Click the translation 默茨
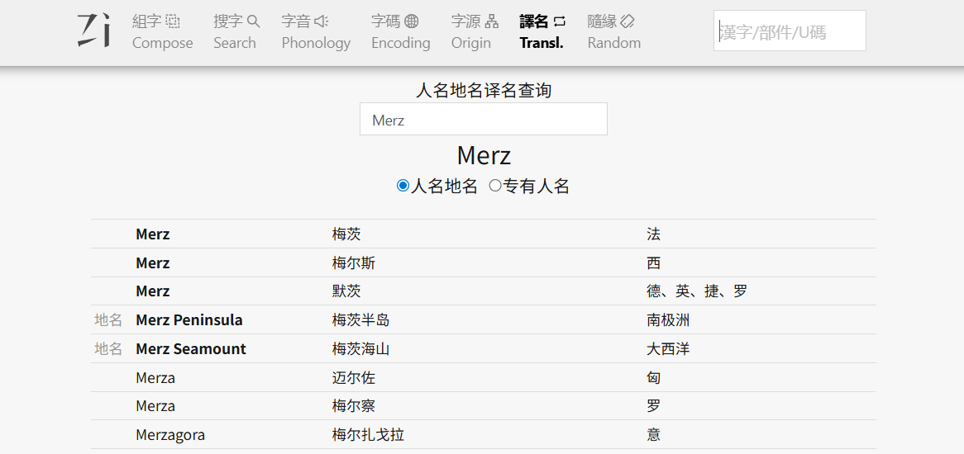The image size is (964, 454). (346, 291)
